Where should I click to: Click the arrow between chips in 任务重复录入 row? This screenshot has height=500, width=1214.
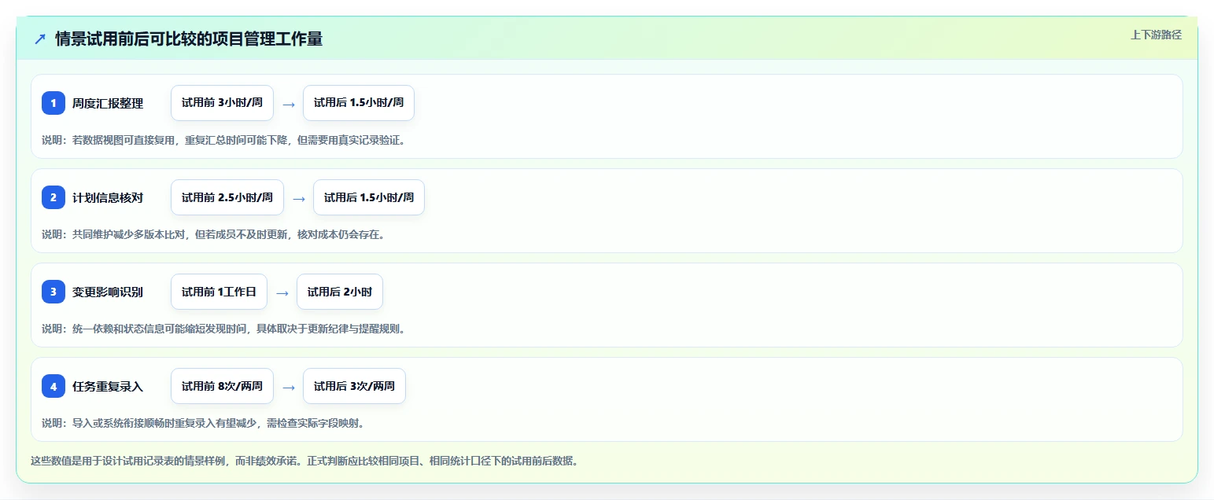tap(289, 387)
